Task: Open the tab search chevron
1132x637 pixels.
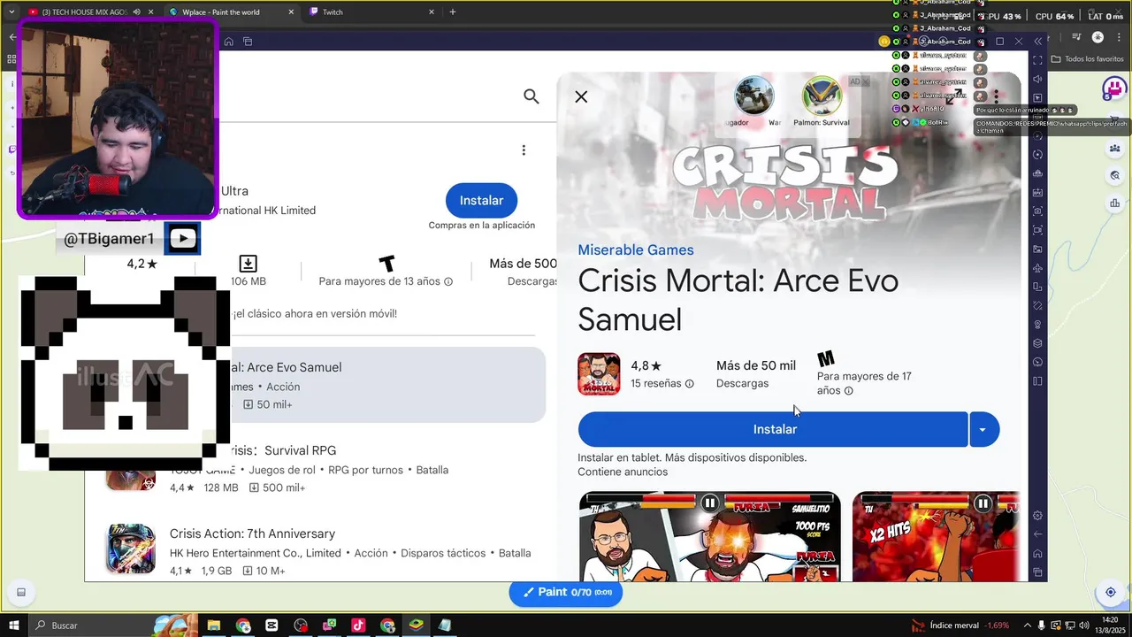Action: [x=11, y=12]
